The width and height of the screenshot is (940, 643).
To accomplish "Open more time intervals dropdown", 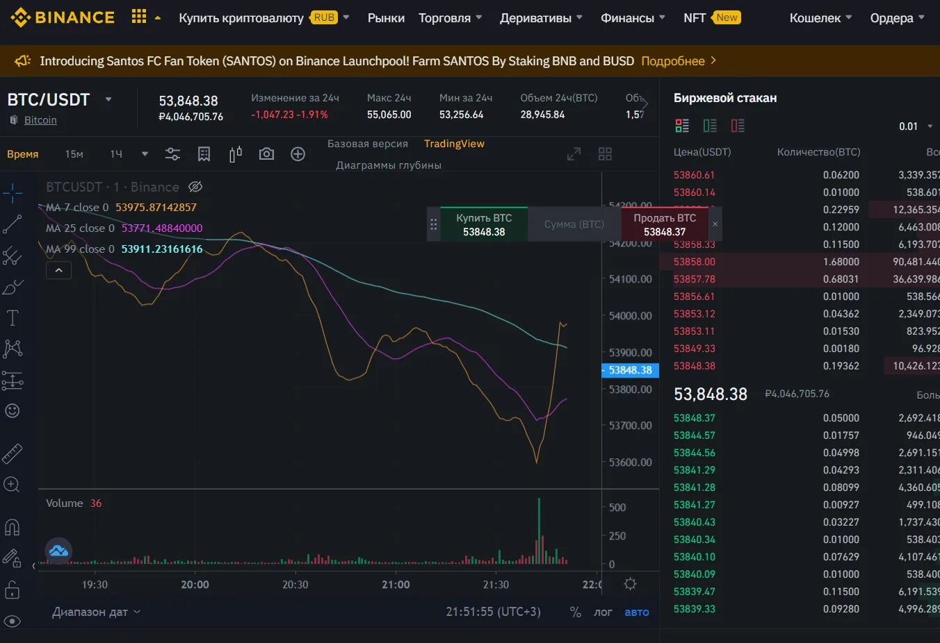I will pos(145,154).
